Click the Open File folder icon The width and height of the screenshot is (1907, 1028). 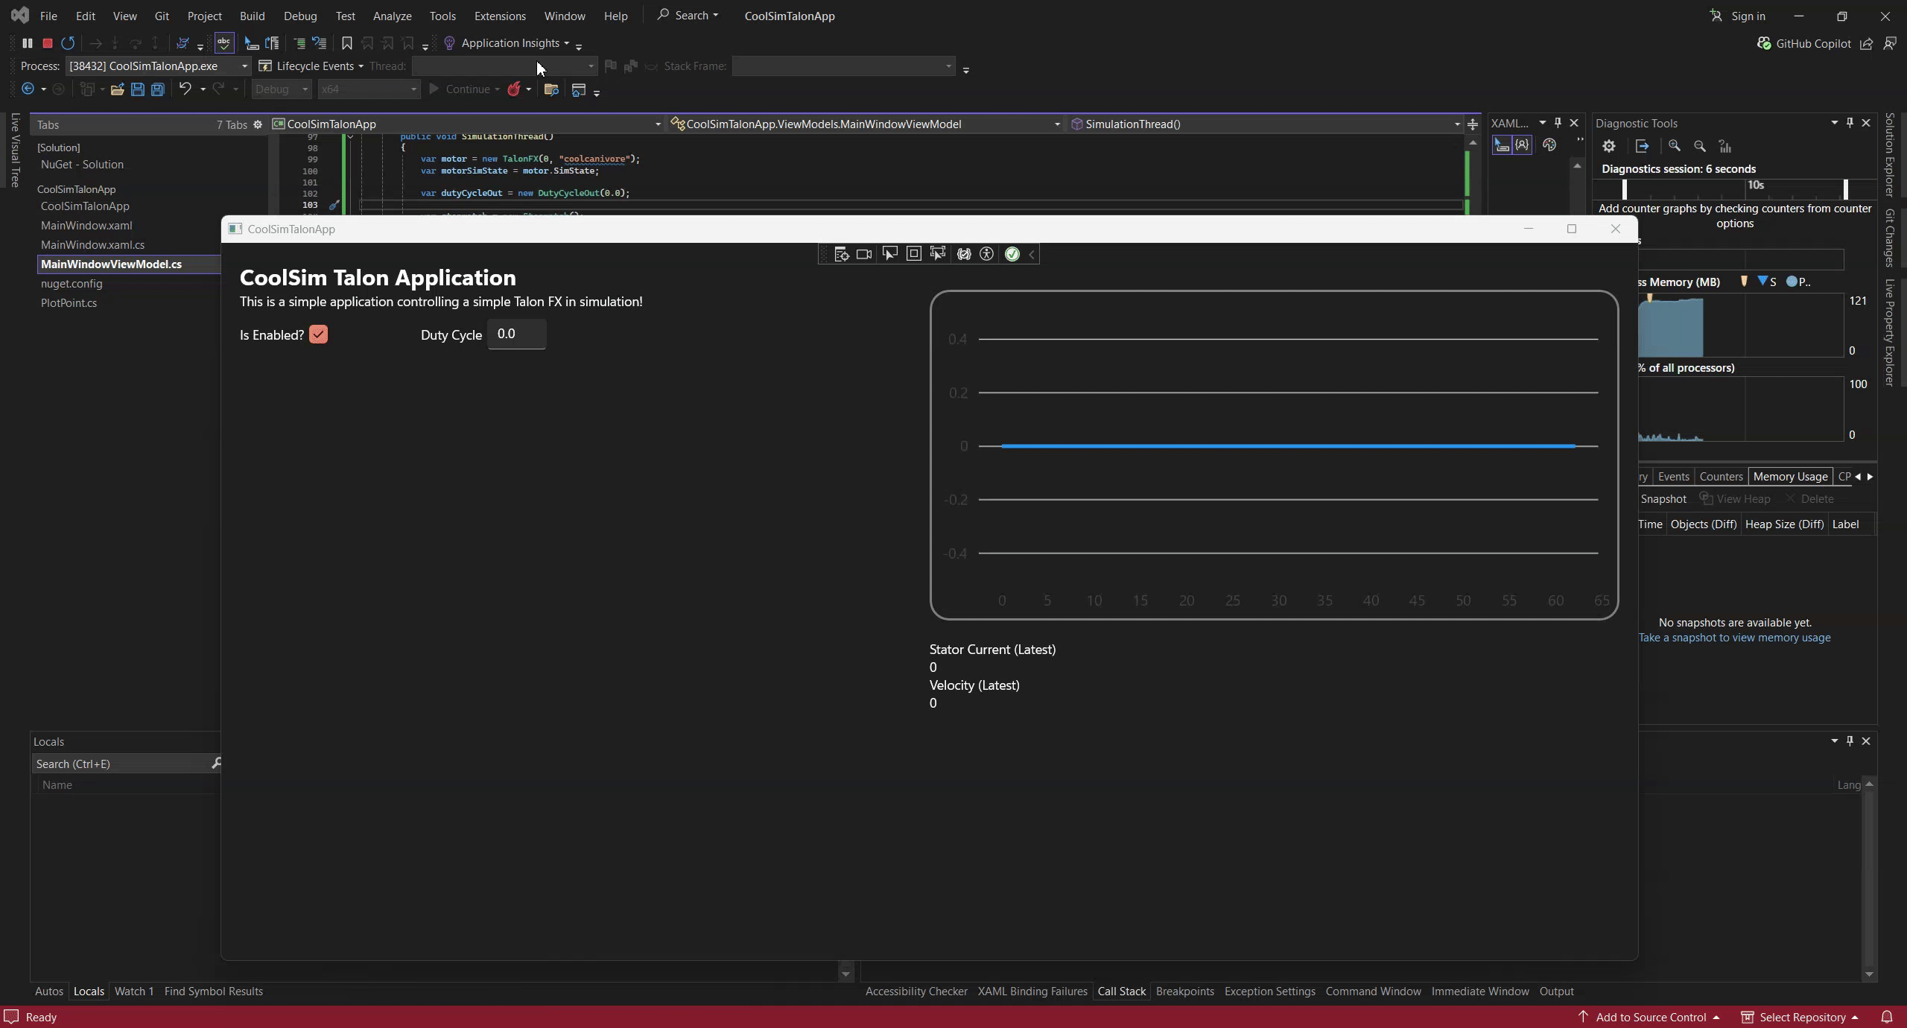[117, 89]
